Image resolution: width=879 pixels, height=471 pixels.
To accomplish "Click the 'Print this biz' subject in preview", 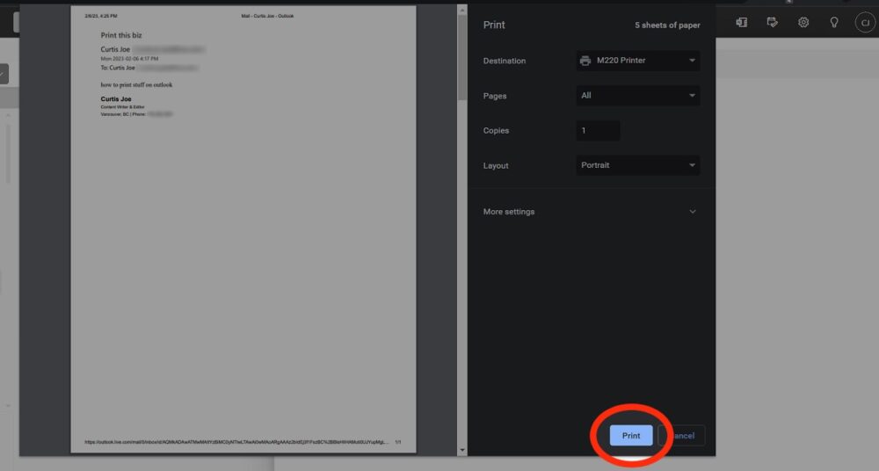I will [x=121, y=35].
